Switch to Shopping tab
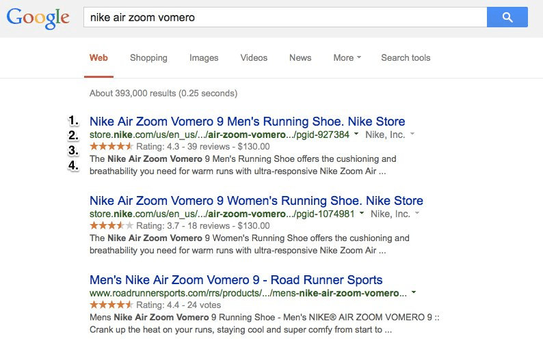The image size is (543, 349). click(x=148, y=58)
